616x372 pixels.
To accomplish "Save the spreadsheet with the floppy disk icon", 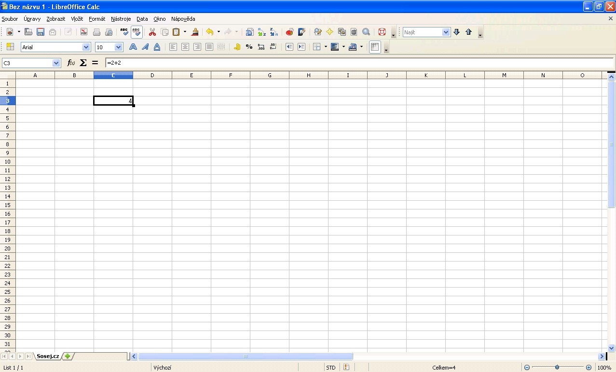I will (x=41, y=32).
